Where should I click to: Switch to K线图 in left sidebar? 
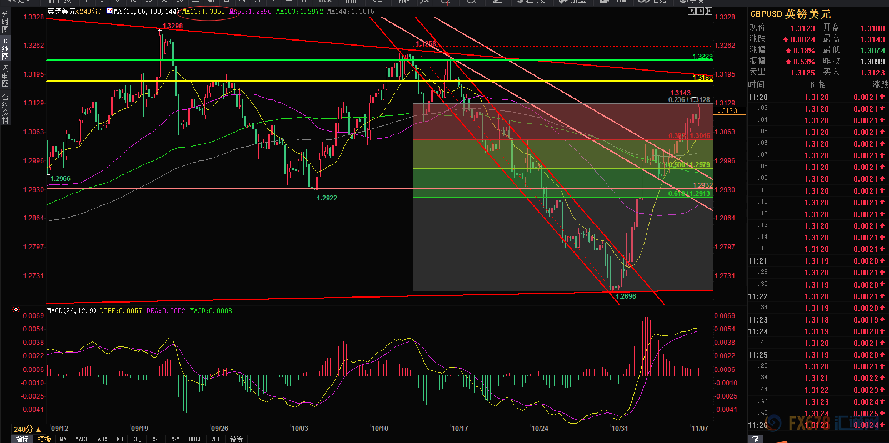click(6, 49)
